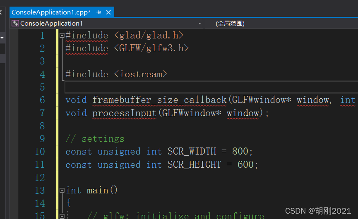Click the <GLFW/glfw3.h> include text

[x=151, y=48]
